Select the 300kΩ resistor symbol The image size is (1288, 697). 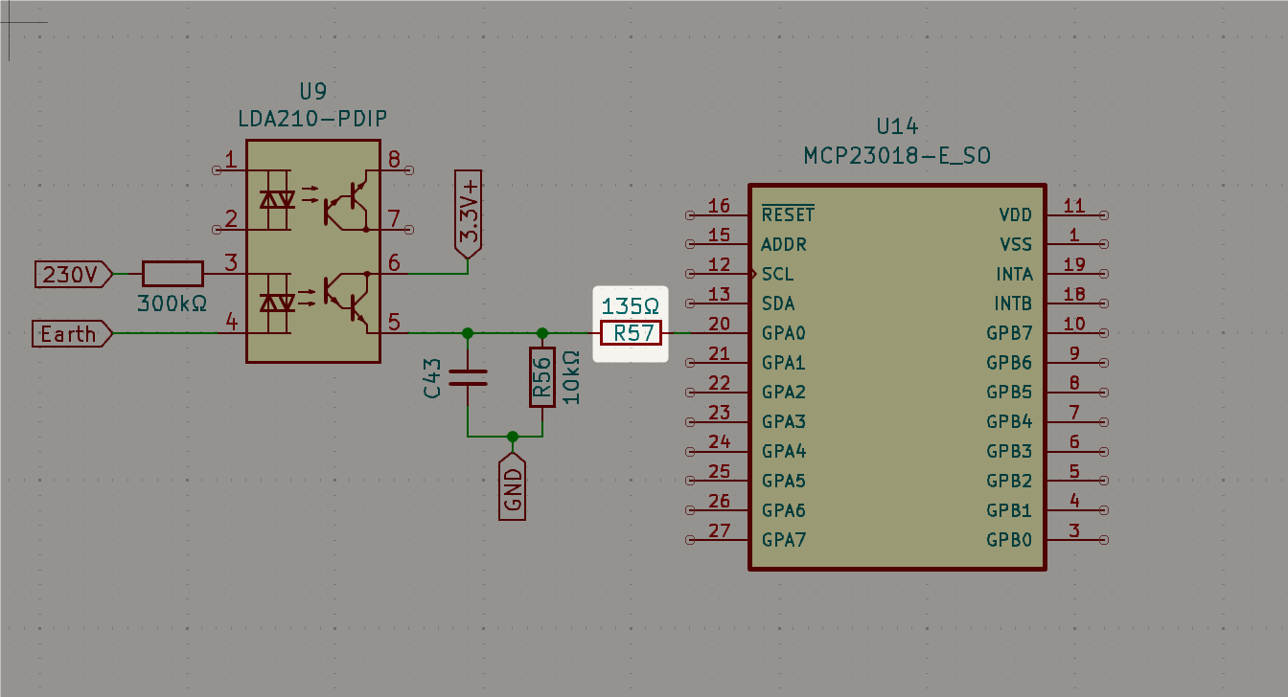(172, 274)
